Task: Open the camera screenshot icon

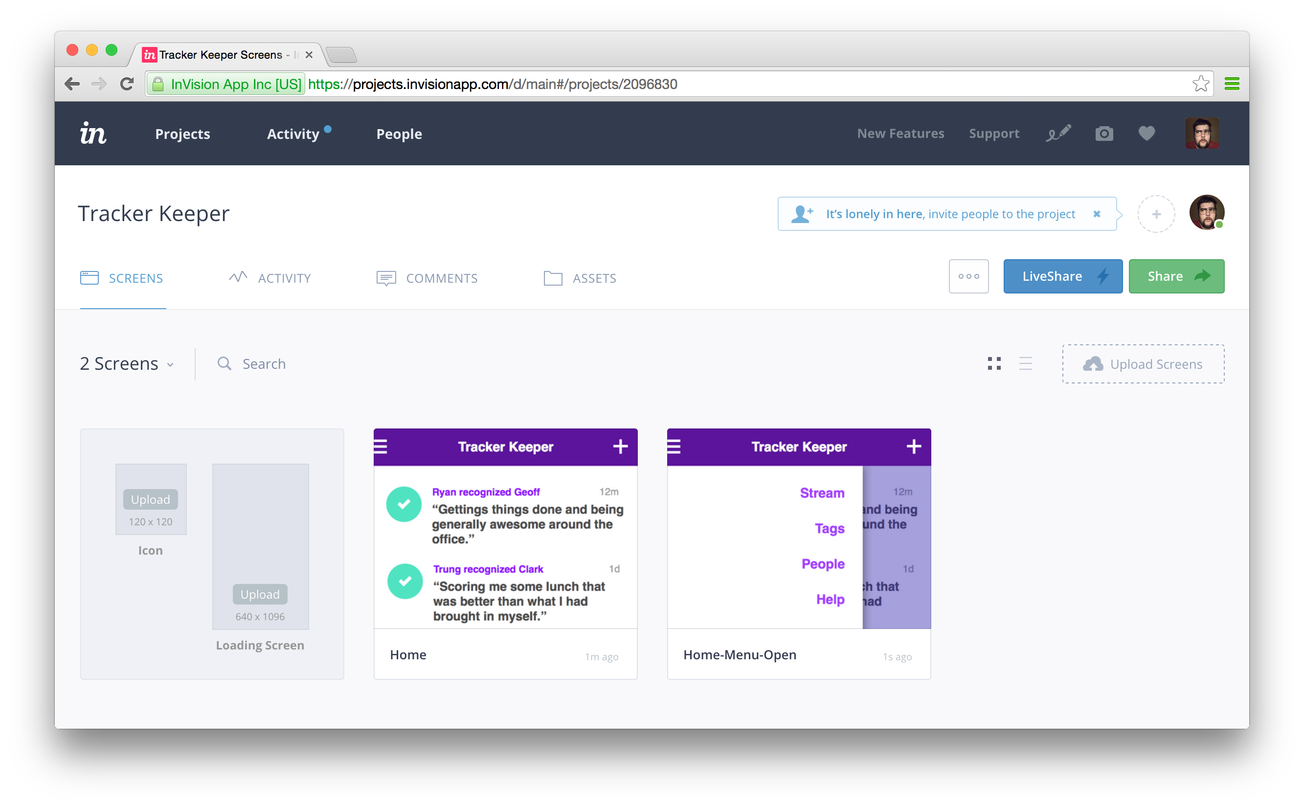Action: click(1104, 134)
